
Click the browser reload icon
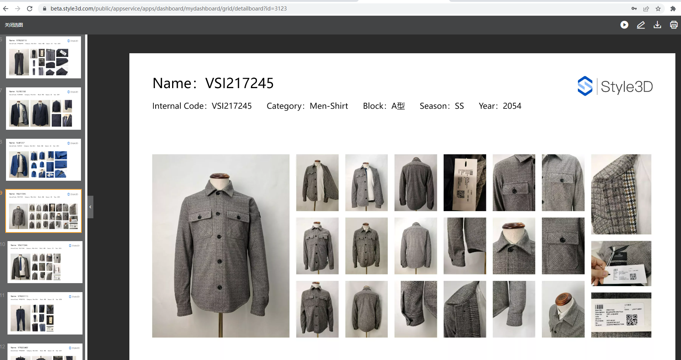pyautogui.click(x=30, y=9)
